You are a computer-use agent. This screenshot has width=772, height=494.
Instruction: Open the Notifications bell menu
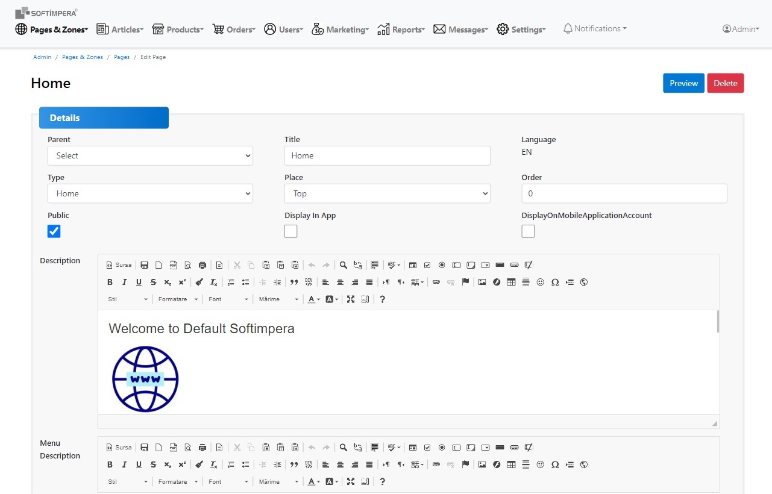click(595, 28)
